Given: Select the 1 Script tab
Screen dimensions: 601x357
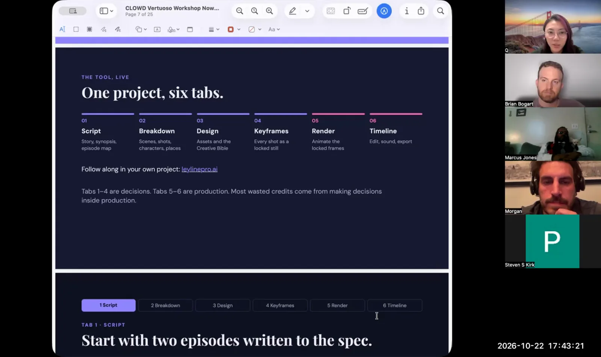Looking at the screenshot, I should pyautogui.click(x=109, y=305).
